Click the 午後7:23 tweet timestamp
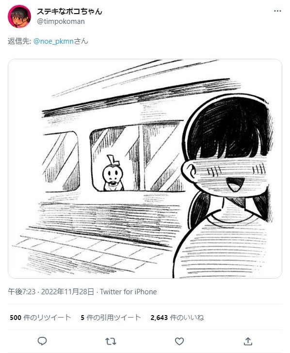Image resolution: width=290 pixels, height=353 pixels. (22, 292)
